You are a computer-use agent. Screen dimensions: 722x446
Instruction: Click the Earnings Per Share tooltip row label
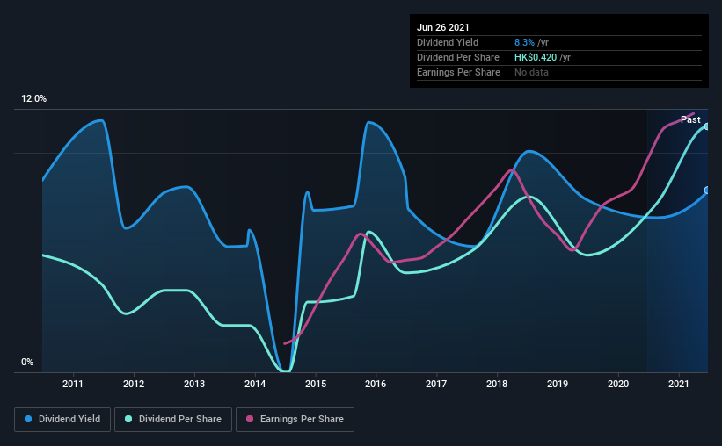[x=458, y=72]
